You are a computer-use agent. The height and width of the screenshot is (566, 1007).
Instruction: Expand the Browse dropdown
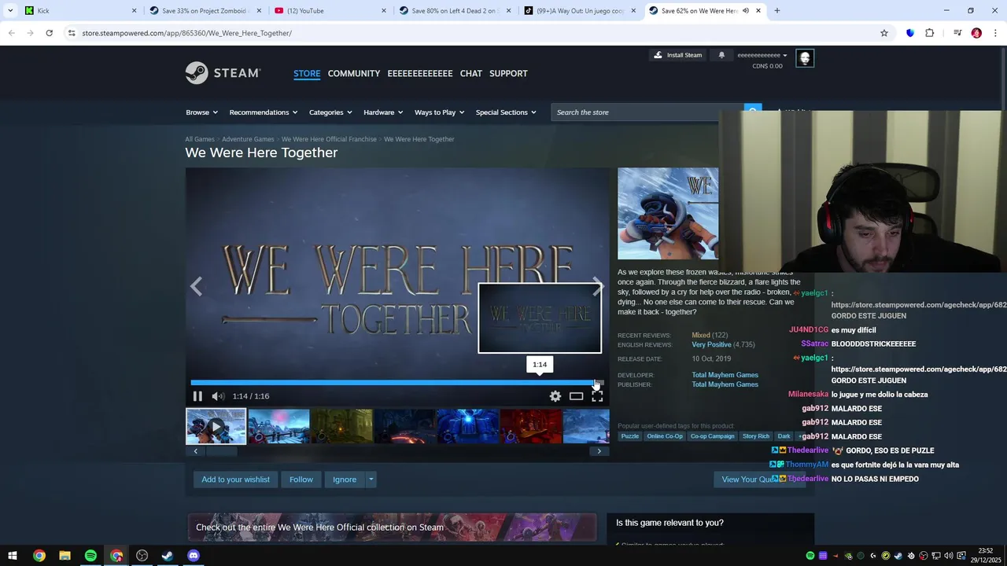(201, 112)
